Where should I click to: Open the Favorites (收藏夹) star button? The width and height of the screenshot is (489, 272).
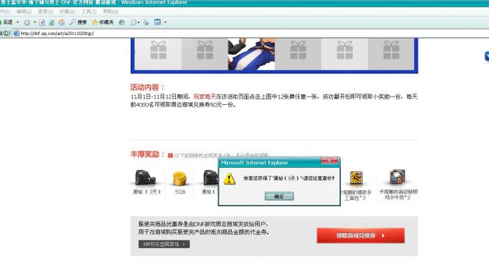pos(103,22)
